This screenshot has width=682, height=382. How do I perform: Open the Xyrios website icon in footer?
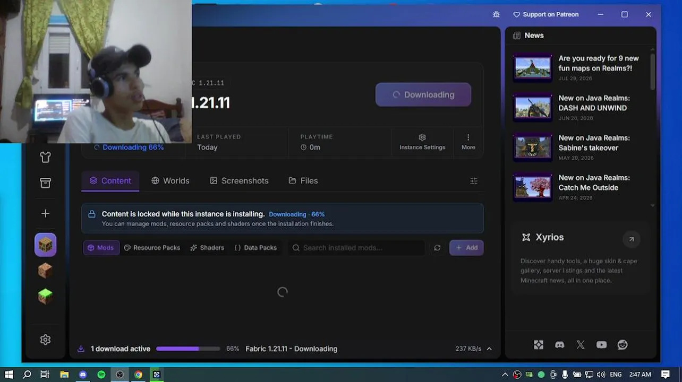point(539,345)
